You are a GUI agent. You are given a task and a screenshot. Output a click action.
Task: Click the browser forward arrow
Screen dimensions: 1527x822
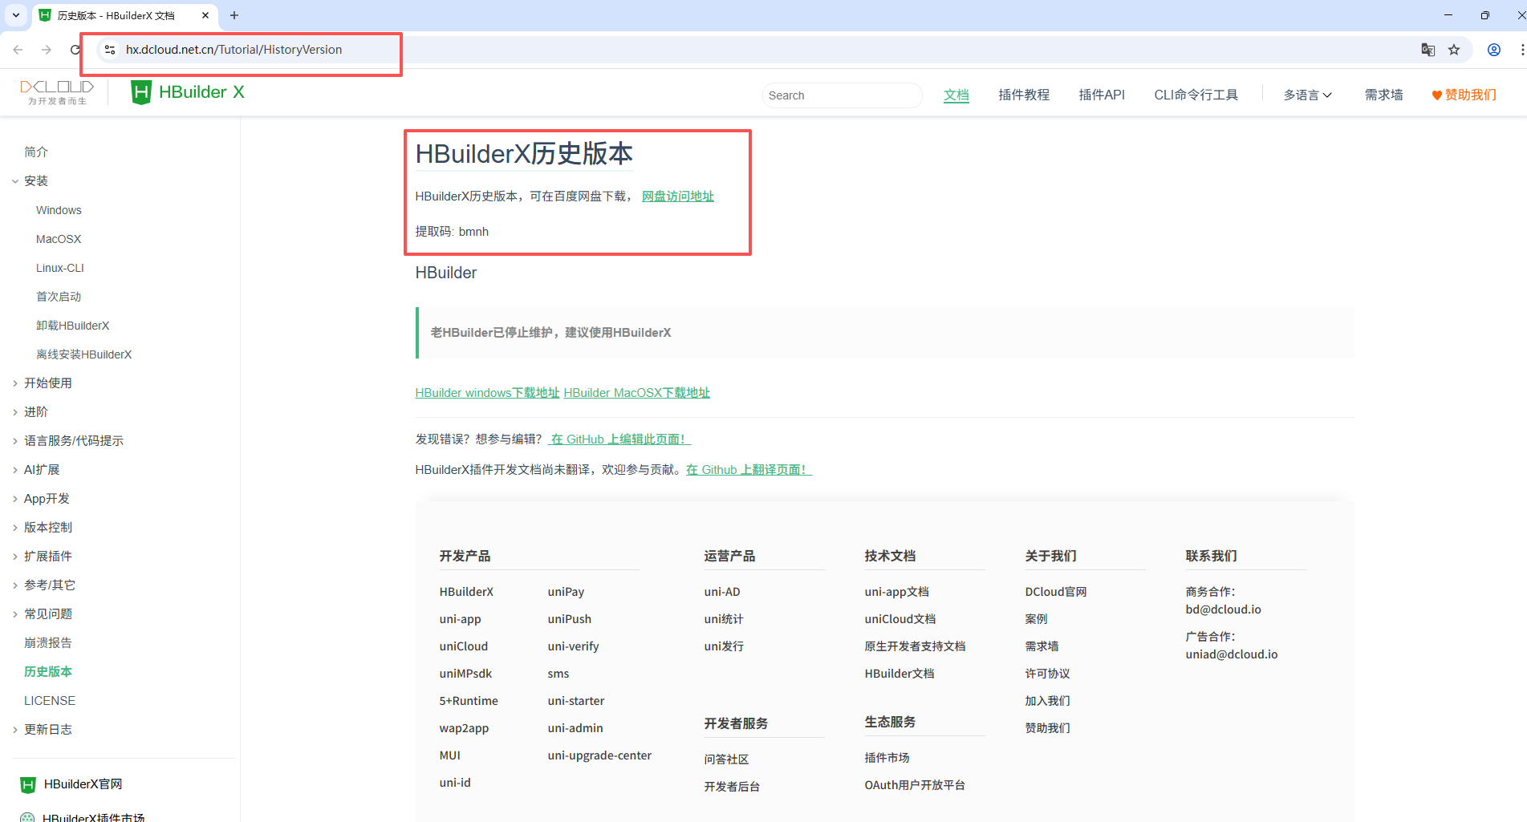tap(47, 50)
